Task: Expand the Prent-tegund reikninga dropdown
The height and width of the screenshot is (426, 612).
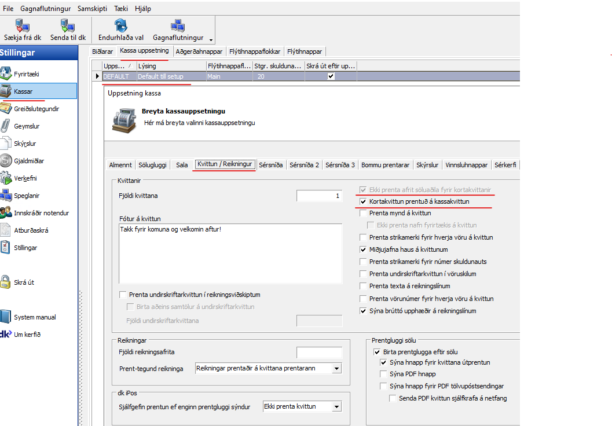Action: (336, 369)
